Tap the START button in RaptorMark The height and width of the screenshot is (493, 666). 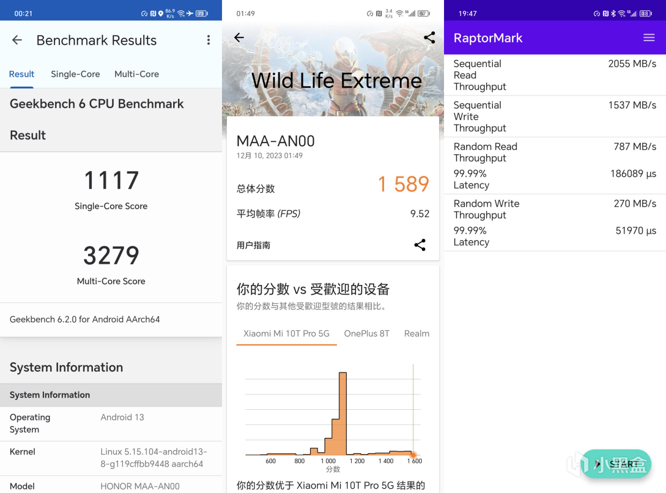617,464
